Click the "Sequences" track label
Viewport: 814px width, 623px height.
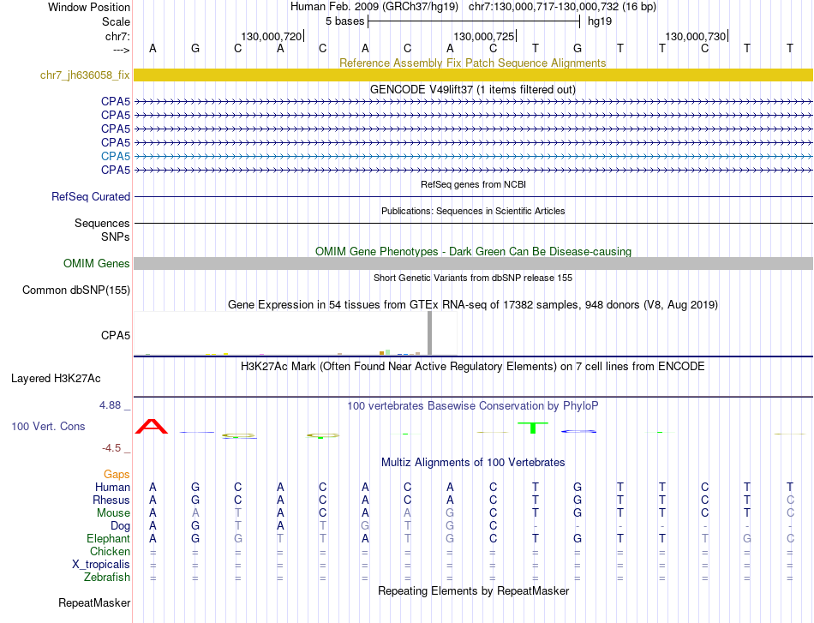pos(102,224)
